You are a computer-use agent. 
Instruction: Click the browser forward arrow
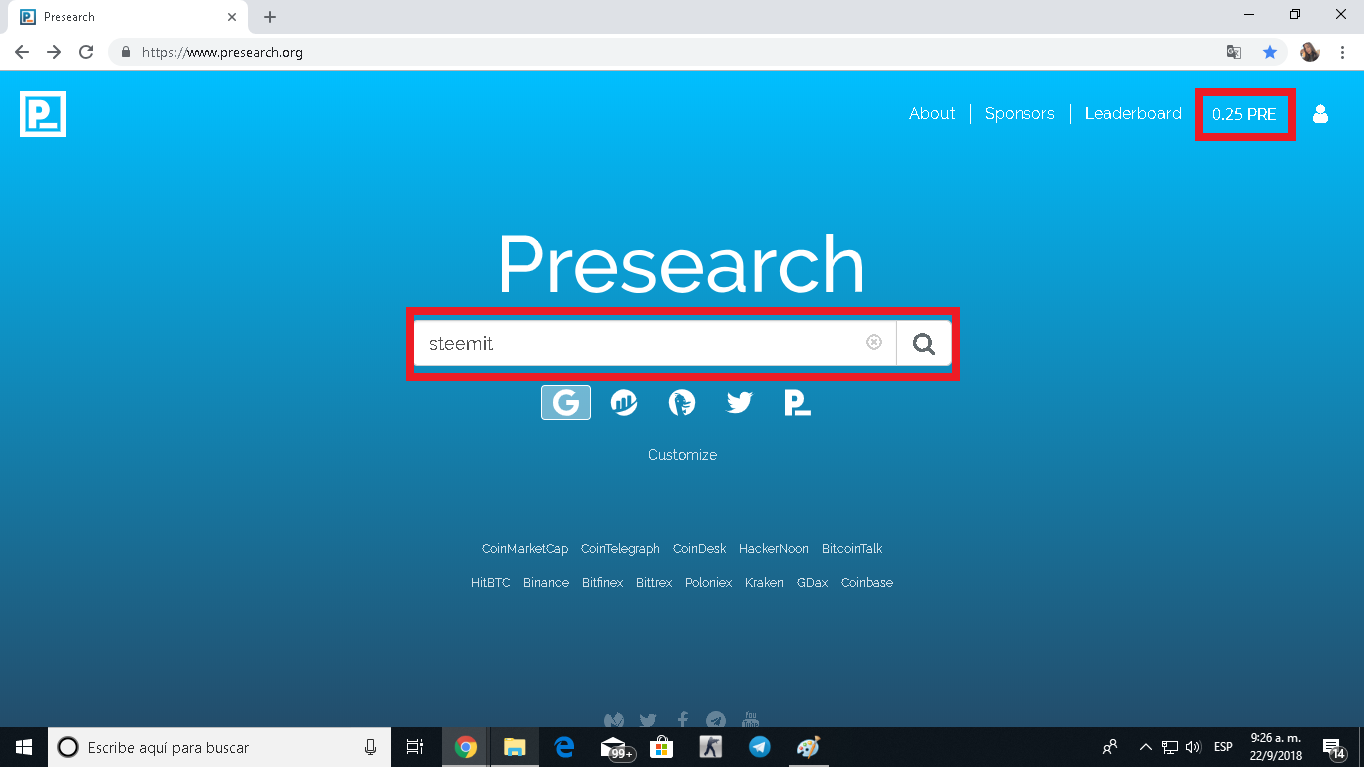pos(54,52)
